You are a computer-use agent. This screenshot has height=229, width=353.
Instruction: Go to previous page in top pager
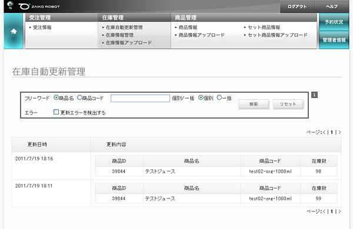click(324, 132)
